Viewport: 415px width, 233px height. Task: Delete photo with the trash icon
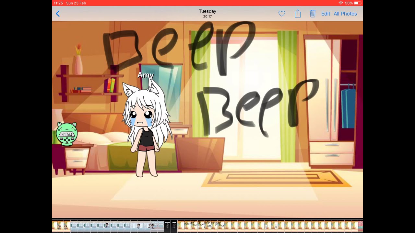[x=313, y=14]
